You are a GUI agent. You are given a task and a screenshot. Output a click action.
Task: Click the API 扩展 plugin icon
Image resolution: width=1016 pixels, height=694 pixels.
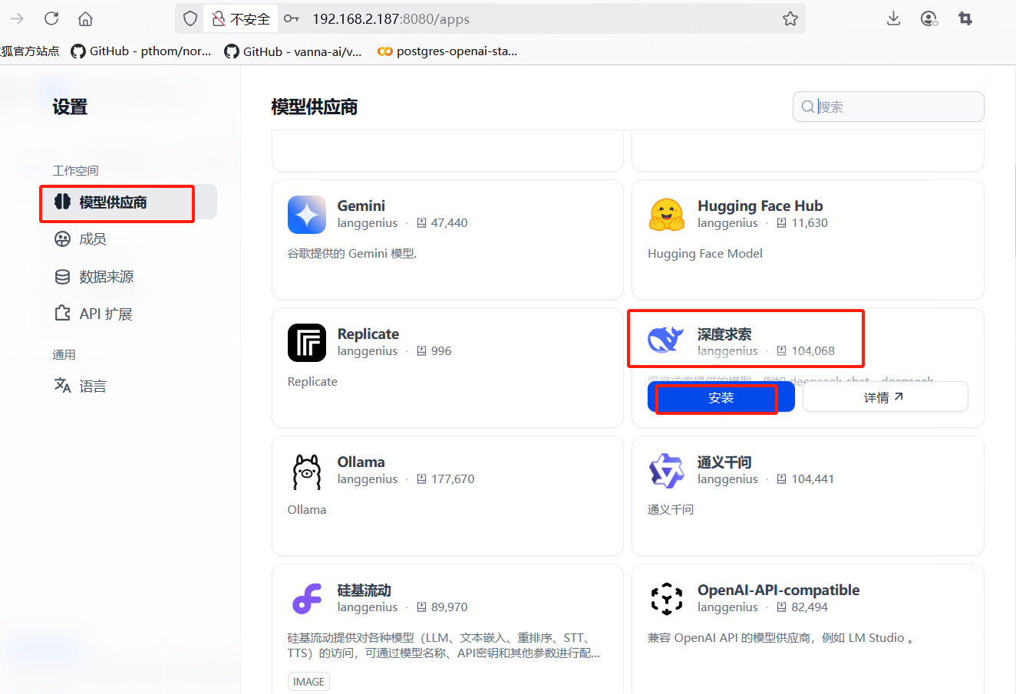pyautogui.click(x=63, y=313)
